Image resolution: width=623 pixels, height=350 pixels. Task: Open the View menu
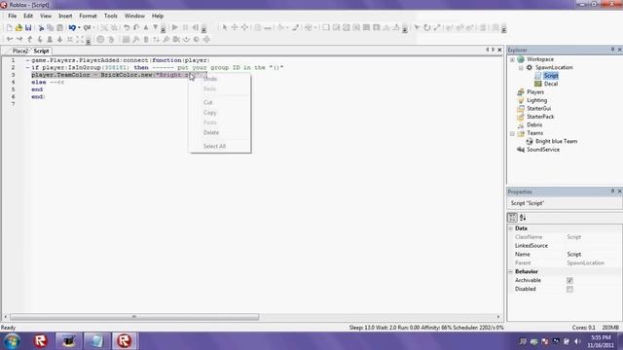[46, 16]
